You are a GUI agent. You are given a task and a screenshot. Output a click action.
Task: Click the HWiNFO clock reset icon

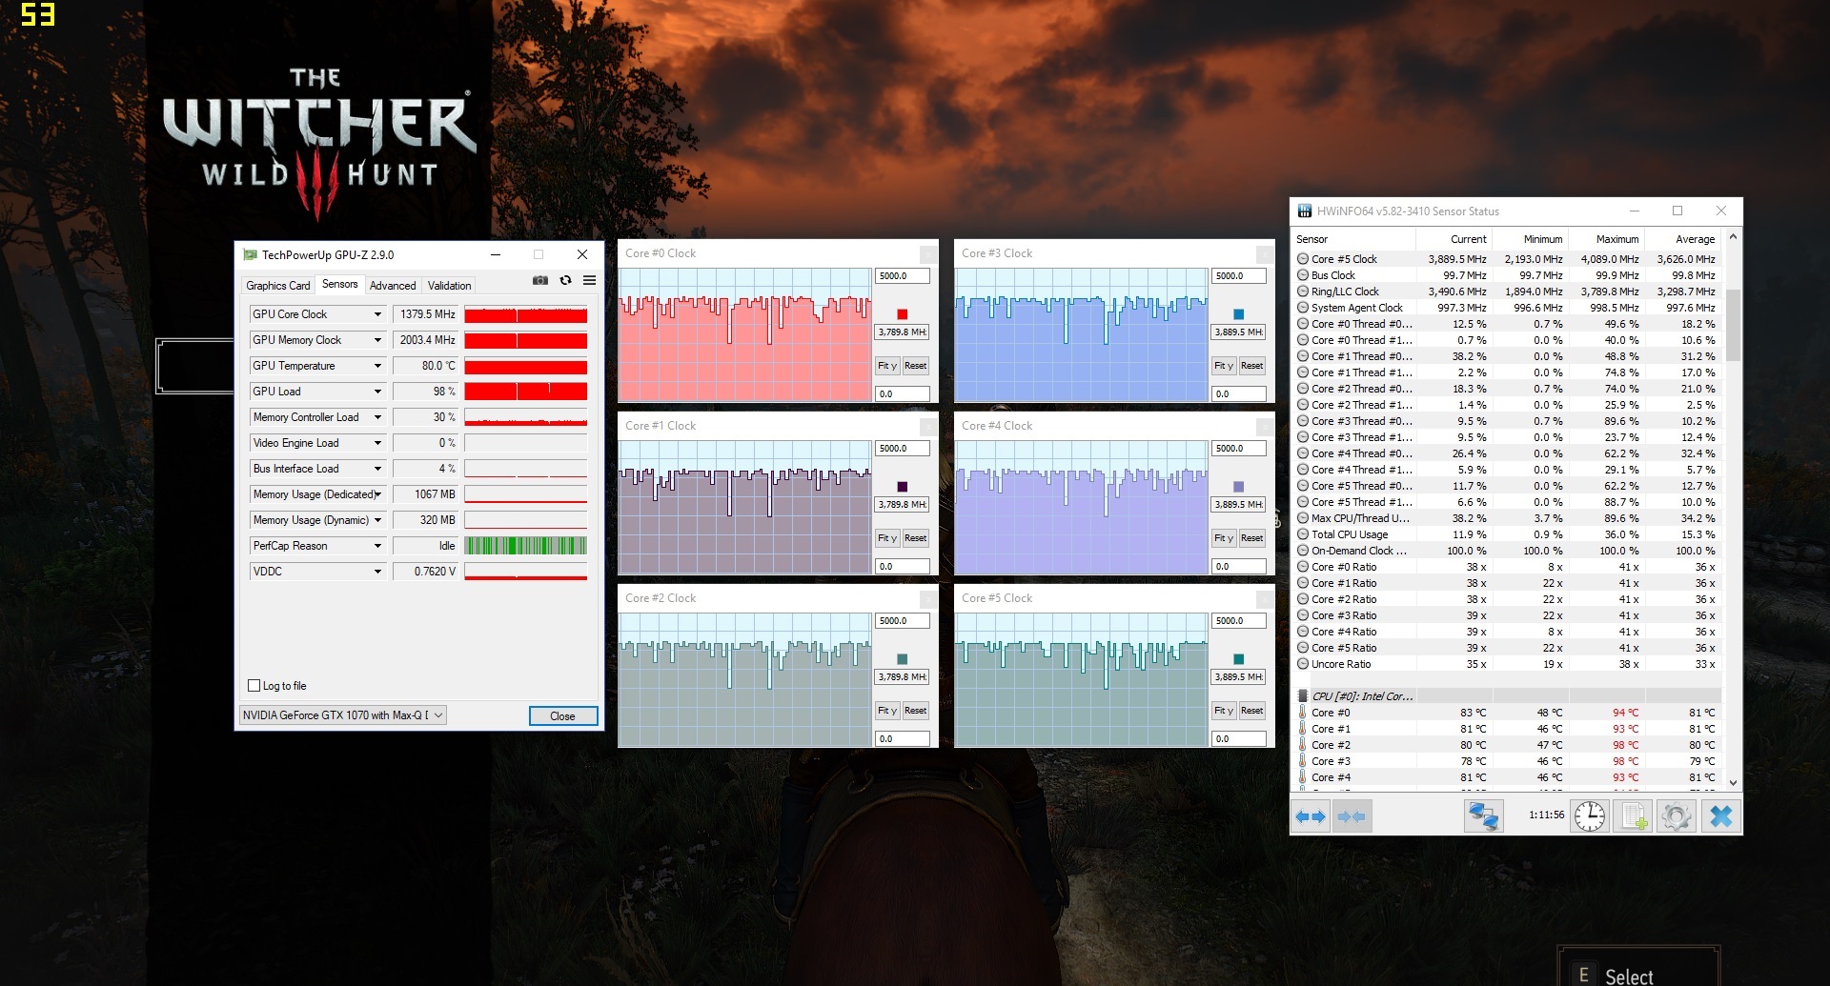[x=1589, y=816]
